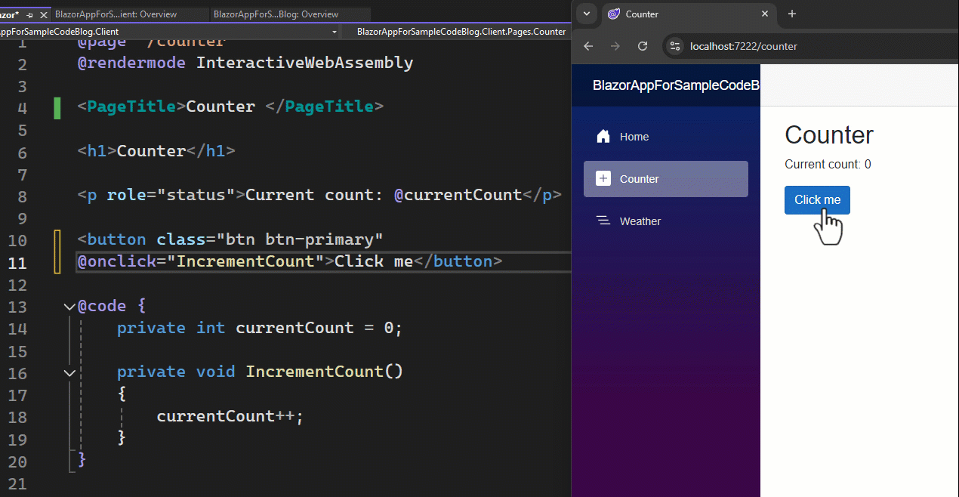959x497 pixels.
Task: Open site information icon in address bar
Action: 675,46
